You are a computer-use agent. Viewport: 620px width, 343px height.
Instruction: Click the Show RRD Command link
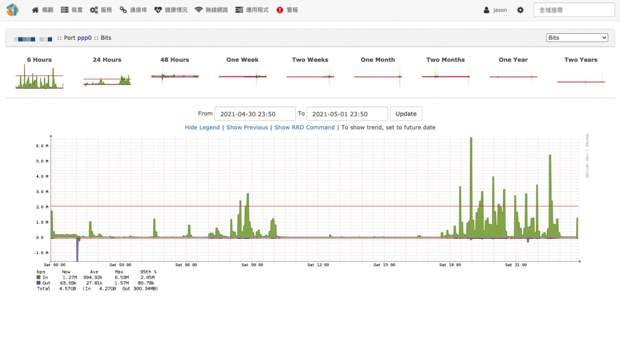pos(305,127)
